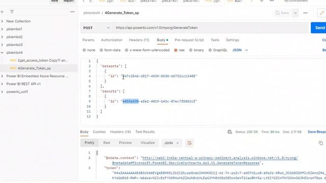The width and height of the screenshot is (326, 183).
Task: Switch response view to Raw
Action: tap(106, 143)
